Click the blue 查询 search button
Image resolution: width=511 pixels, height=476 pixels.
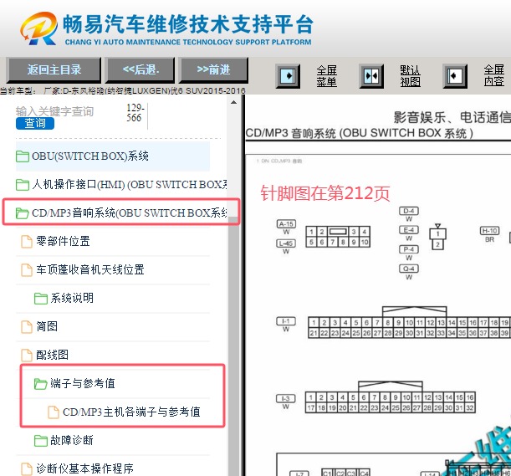[x=35, y=123]
